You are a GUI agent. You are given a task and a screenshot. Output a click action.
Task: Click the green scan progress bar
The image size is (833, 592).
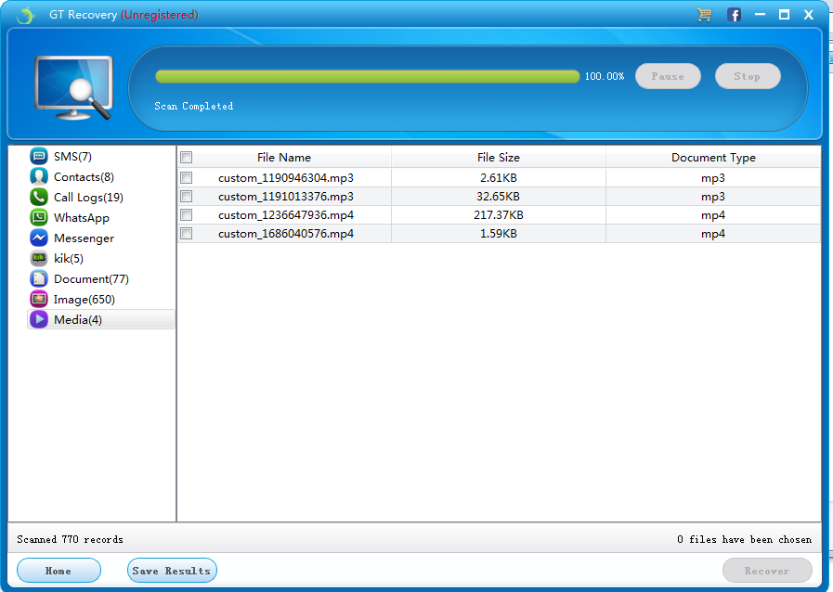tap(367, 76)
